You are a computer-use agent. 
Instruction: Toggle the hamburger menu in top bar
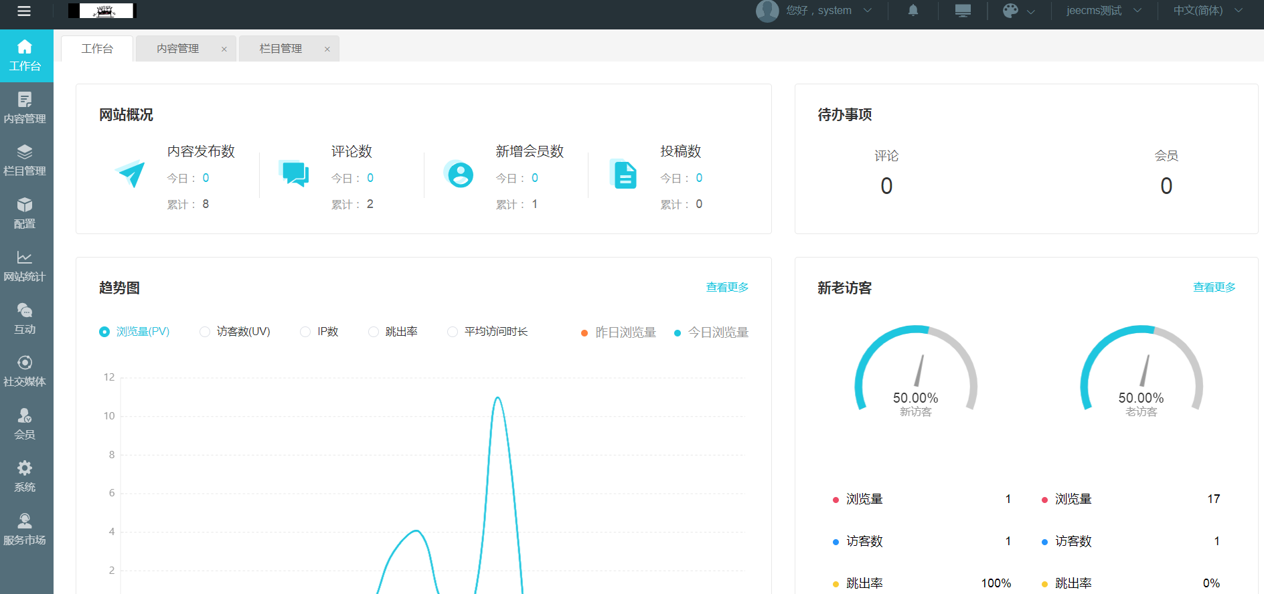pyautogui.click(x=24, y=11)
